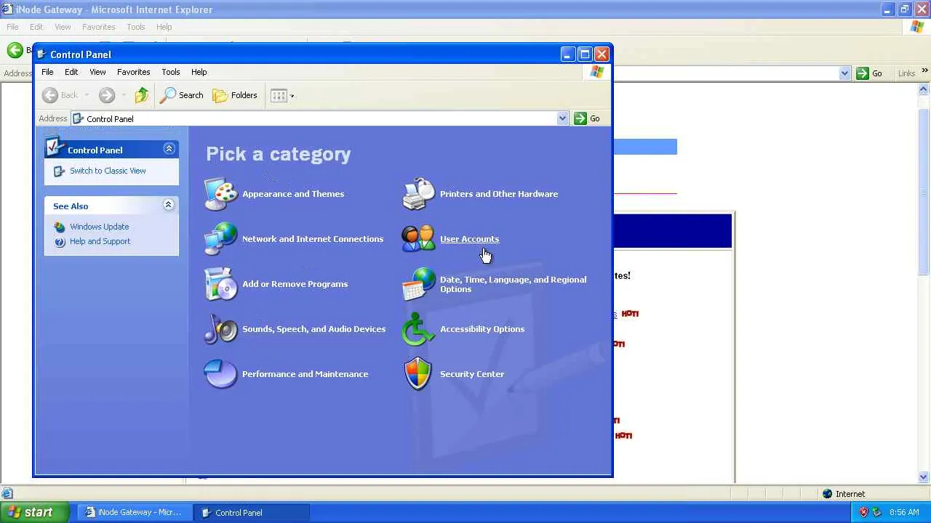
Task: Collapse the Control Panel side pane section
Action: (x=169, y=149)
